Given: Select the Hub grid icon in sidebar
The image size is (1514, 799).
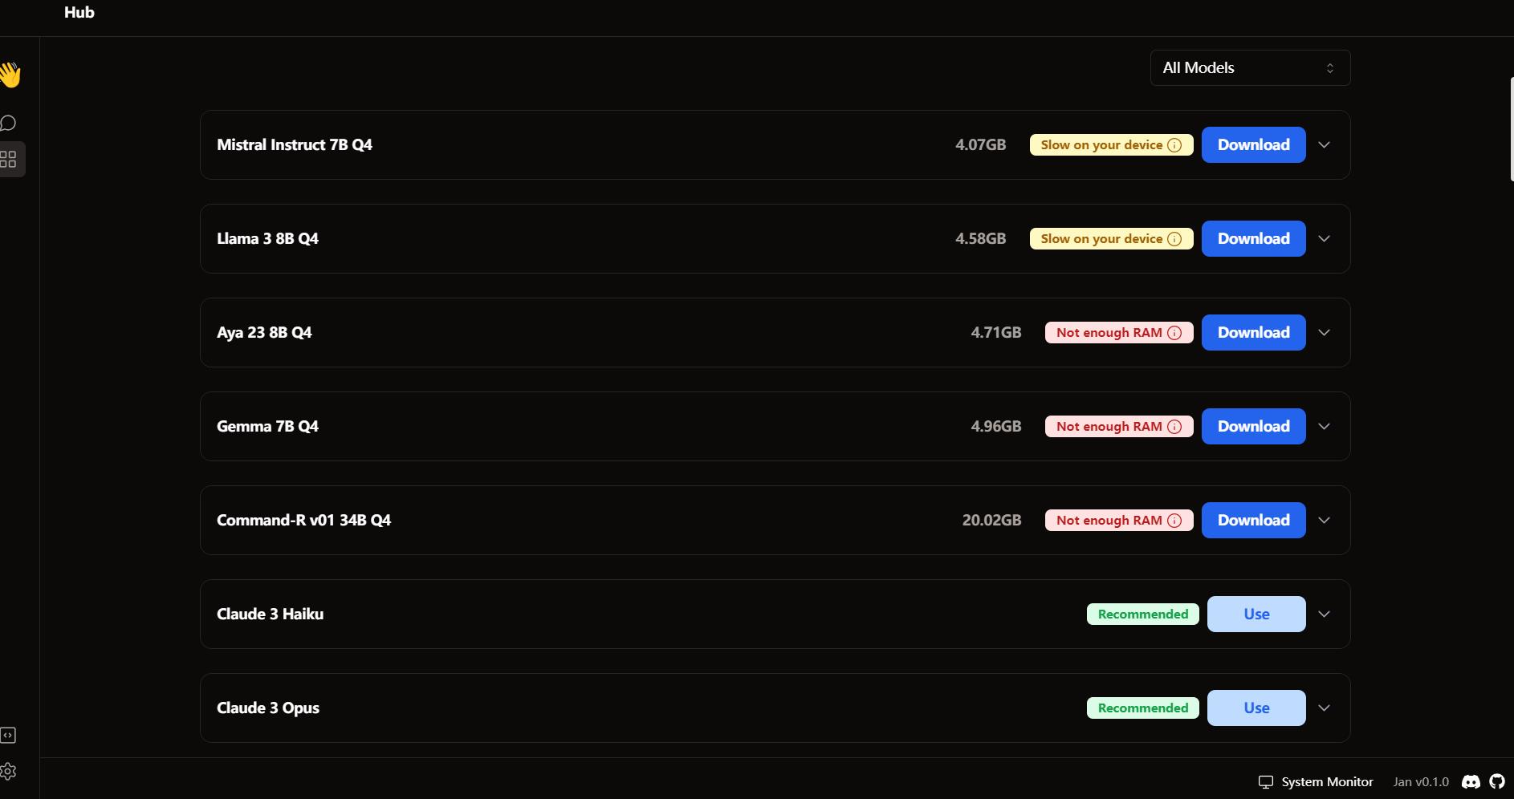Looking at the screenshot, I should tap(8, 160).
